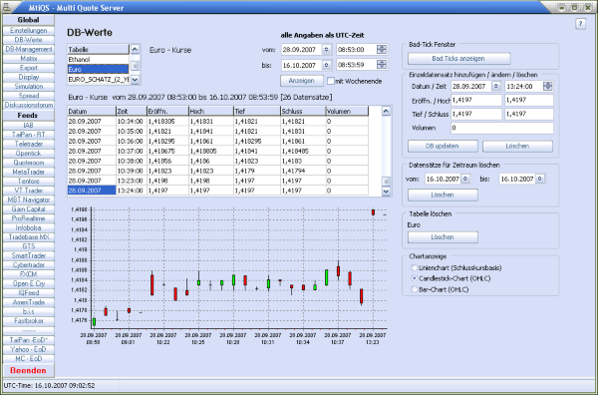The image size is (598, 395).
Task: Select the IAB feed
Action: (x=29, y=125)
